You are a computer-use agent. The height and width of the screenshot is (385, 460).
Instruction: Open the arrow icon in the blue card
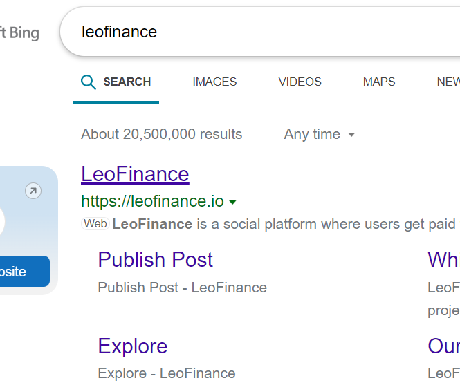point(33,191)
